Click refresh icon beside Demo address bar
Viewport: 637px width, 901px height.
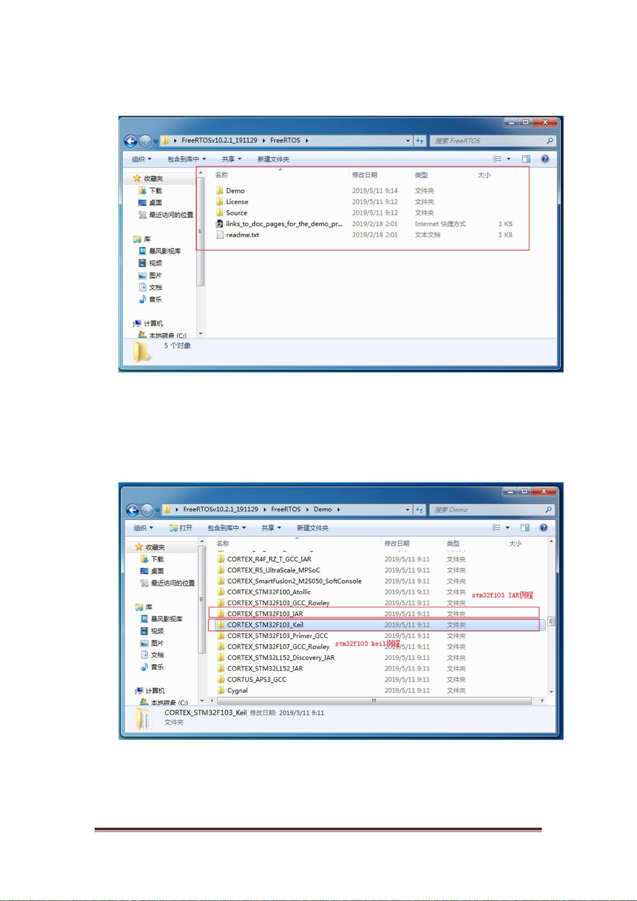420,510
